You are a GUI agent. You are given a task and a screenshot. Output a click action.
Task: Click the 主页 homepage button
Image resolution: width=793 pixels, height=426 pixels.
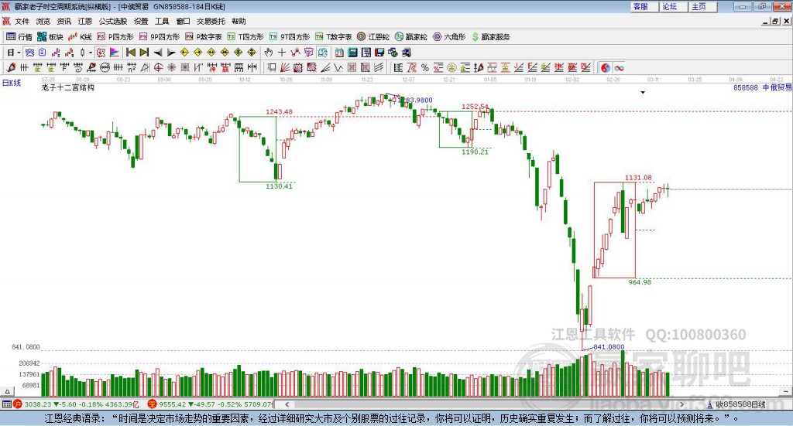tap(702, 6)
